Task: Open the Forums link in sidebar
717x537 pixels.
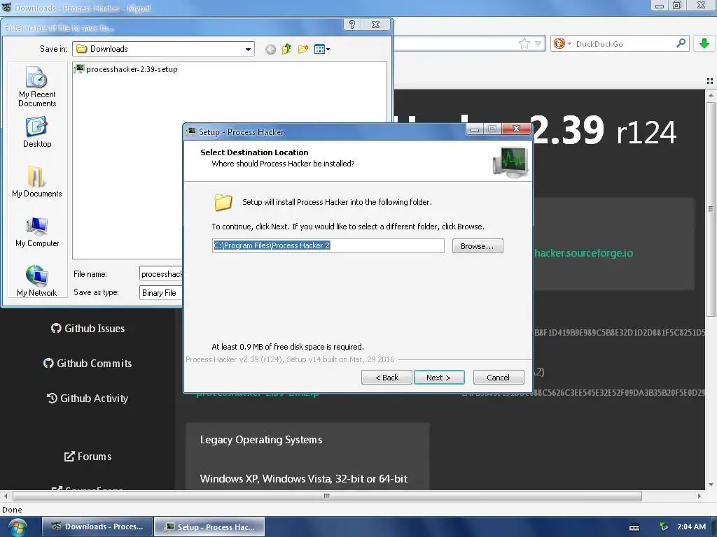Action: [x=88, y=456]
